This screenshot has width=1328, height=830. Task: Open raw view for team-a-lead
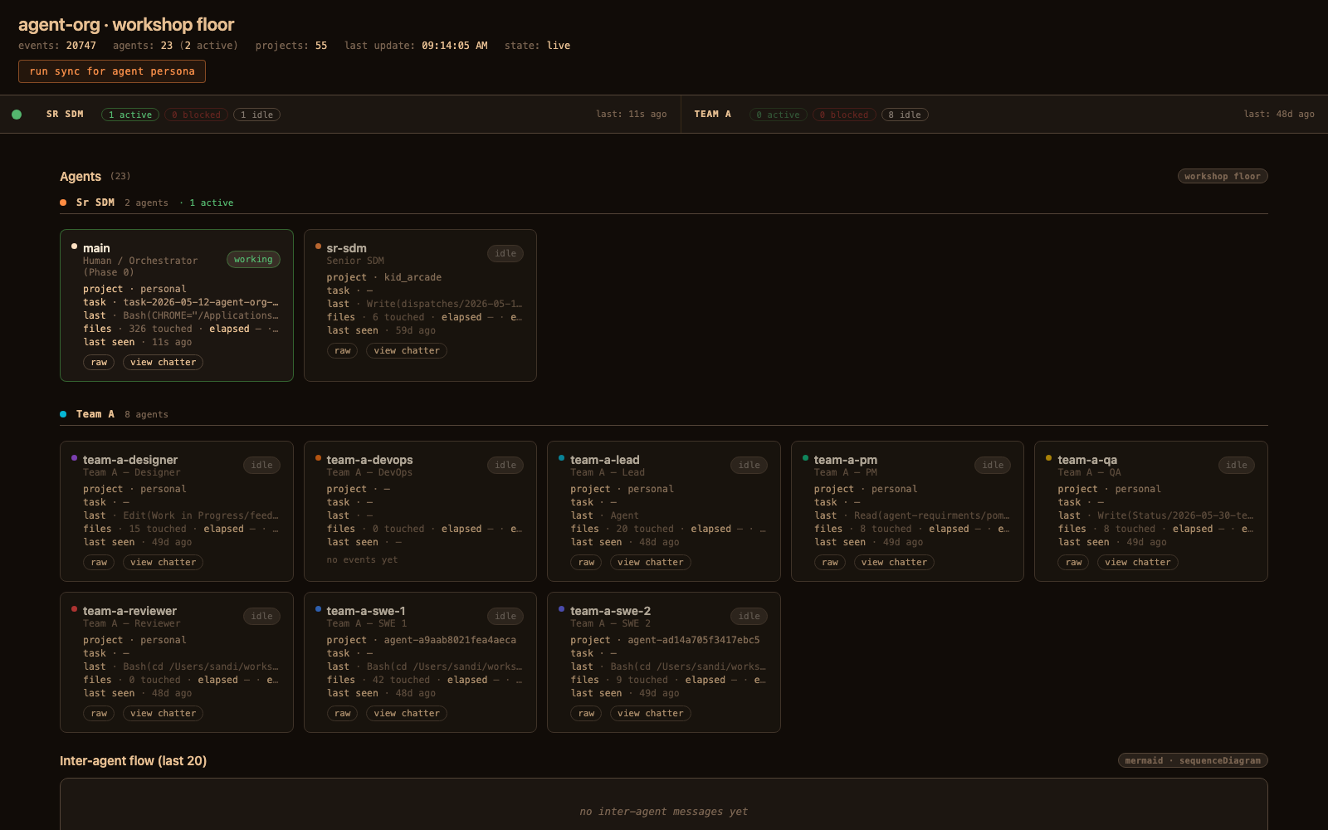pos(587,562)
